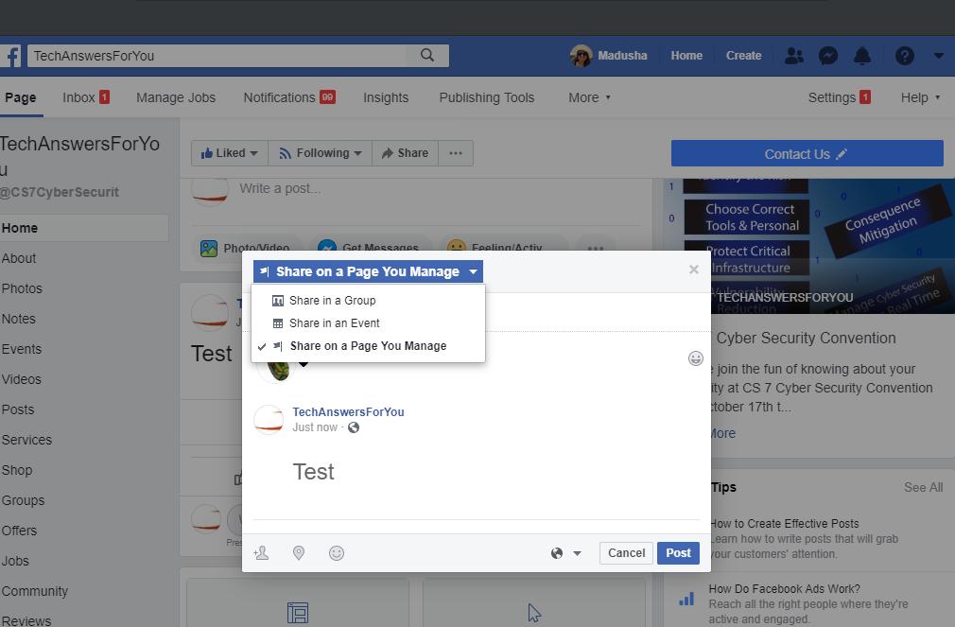The height and width of the screenshot is (627, 955).
Task: Click the three-dots more actions button
Action: 456,153
